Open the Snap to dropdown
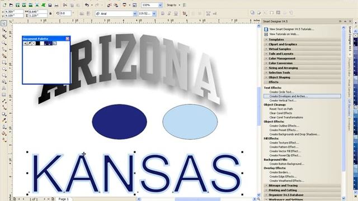Viewport: 358px width, 201px height. (179, 5)
